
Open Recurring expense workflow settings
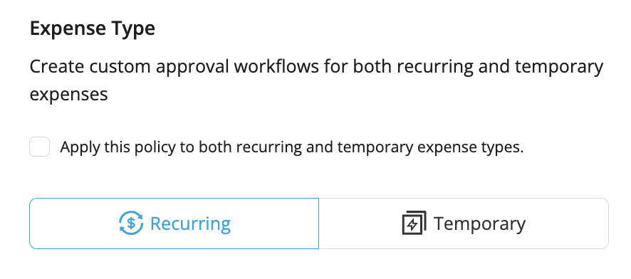pos(174,223)
